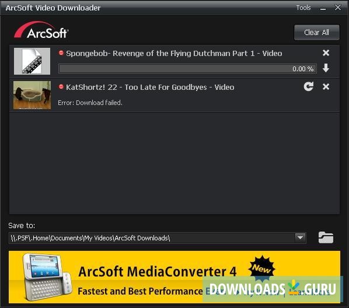Open the ArcSoft MediaConverter 4 banner ad
Screen dimensions: 349x308
(175, 277)
